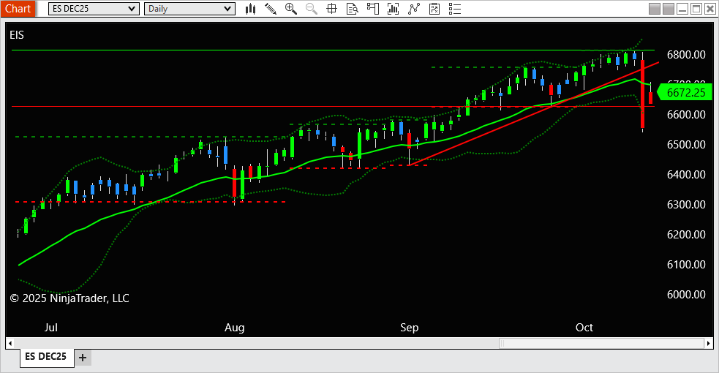Activate the zoom out magnifier
719x373 pixels.
[312, 9]
